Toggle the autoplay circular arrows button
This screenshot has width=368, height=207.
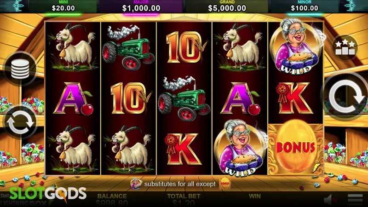pos(20,122)
